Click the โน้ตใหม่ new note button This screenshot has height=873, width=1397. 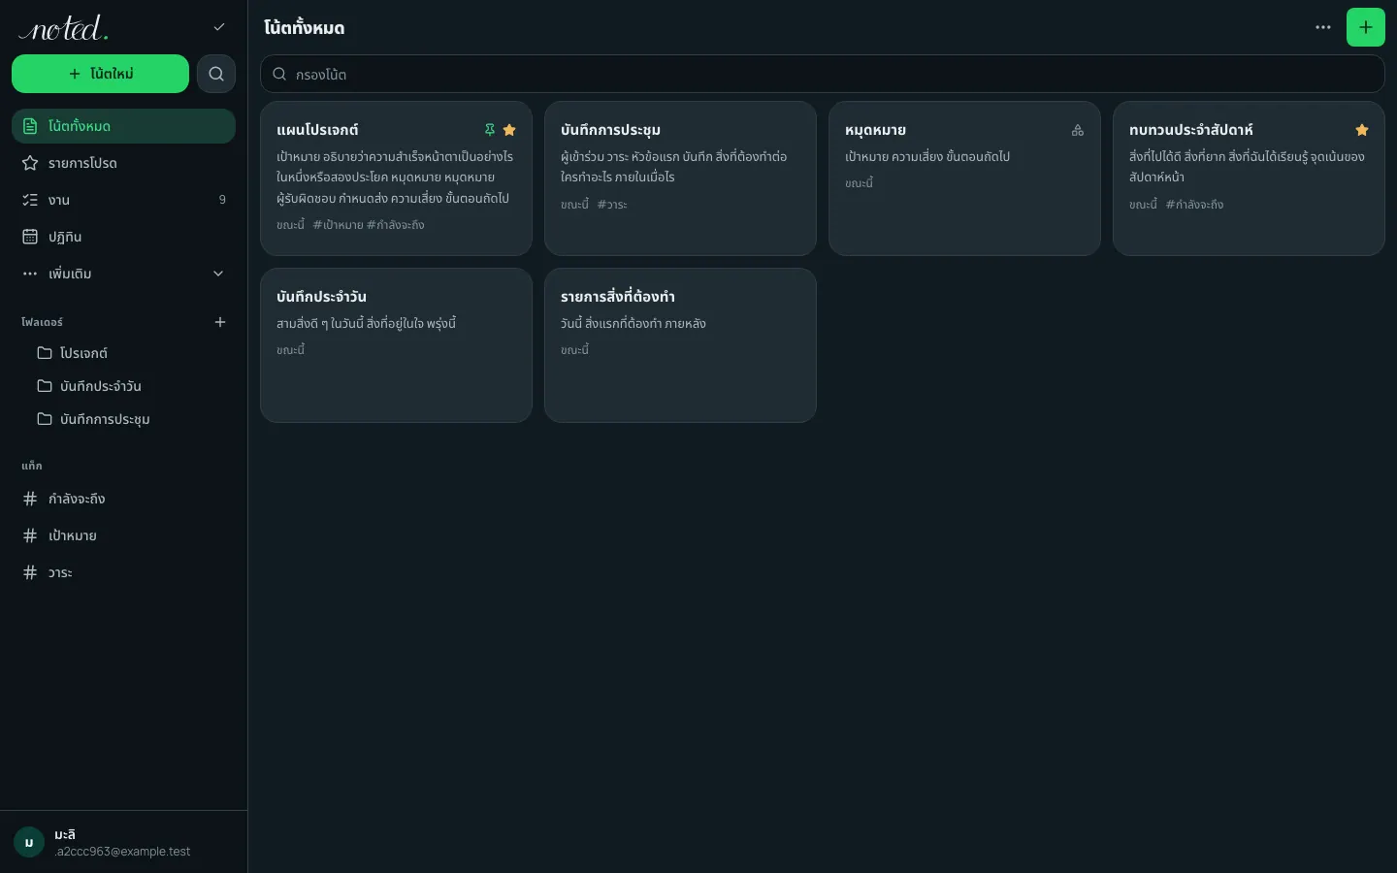pos(100,74)
